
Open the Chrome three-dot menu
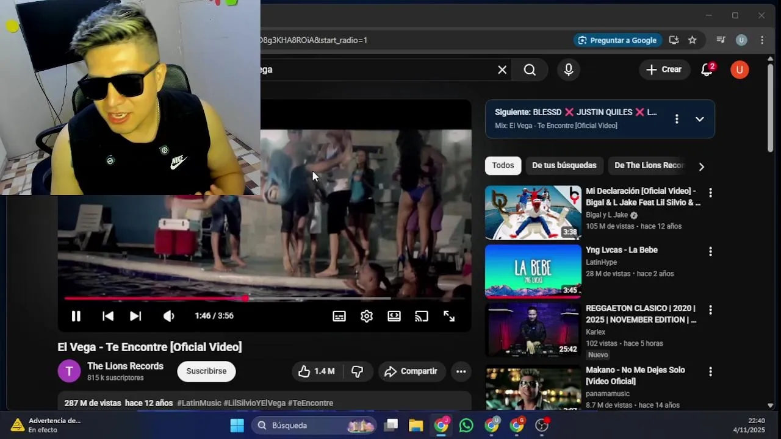(x=762, y=40)
